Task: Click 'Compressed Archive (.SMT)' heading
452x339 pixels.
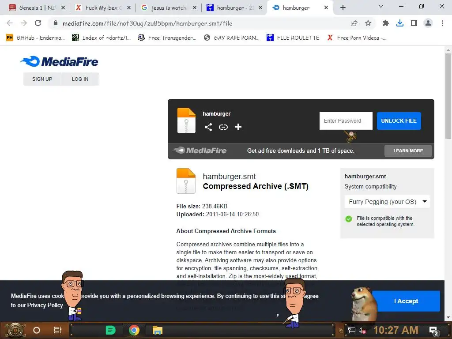Action: tap(256, 186)
